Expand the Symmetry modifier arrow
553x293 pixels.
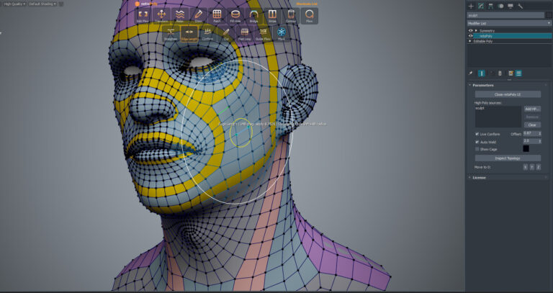pyautogui.click(x=476, y=31)
